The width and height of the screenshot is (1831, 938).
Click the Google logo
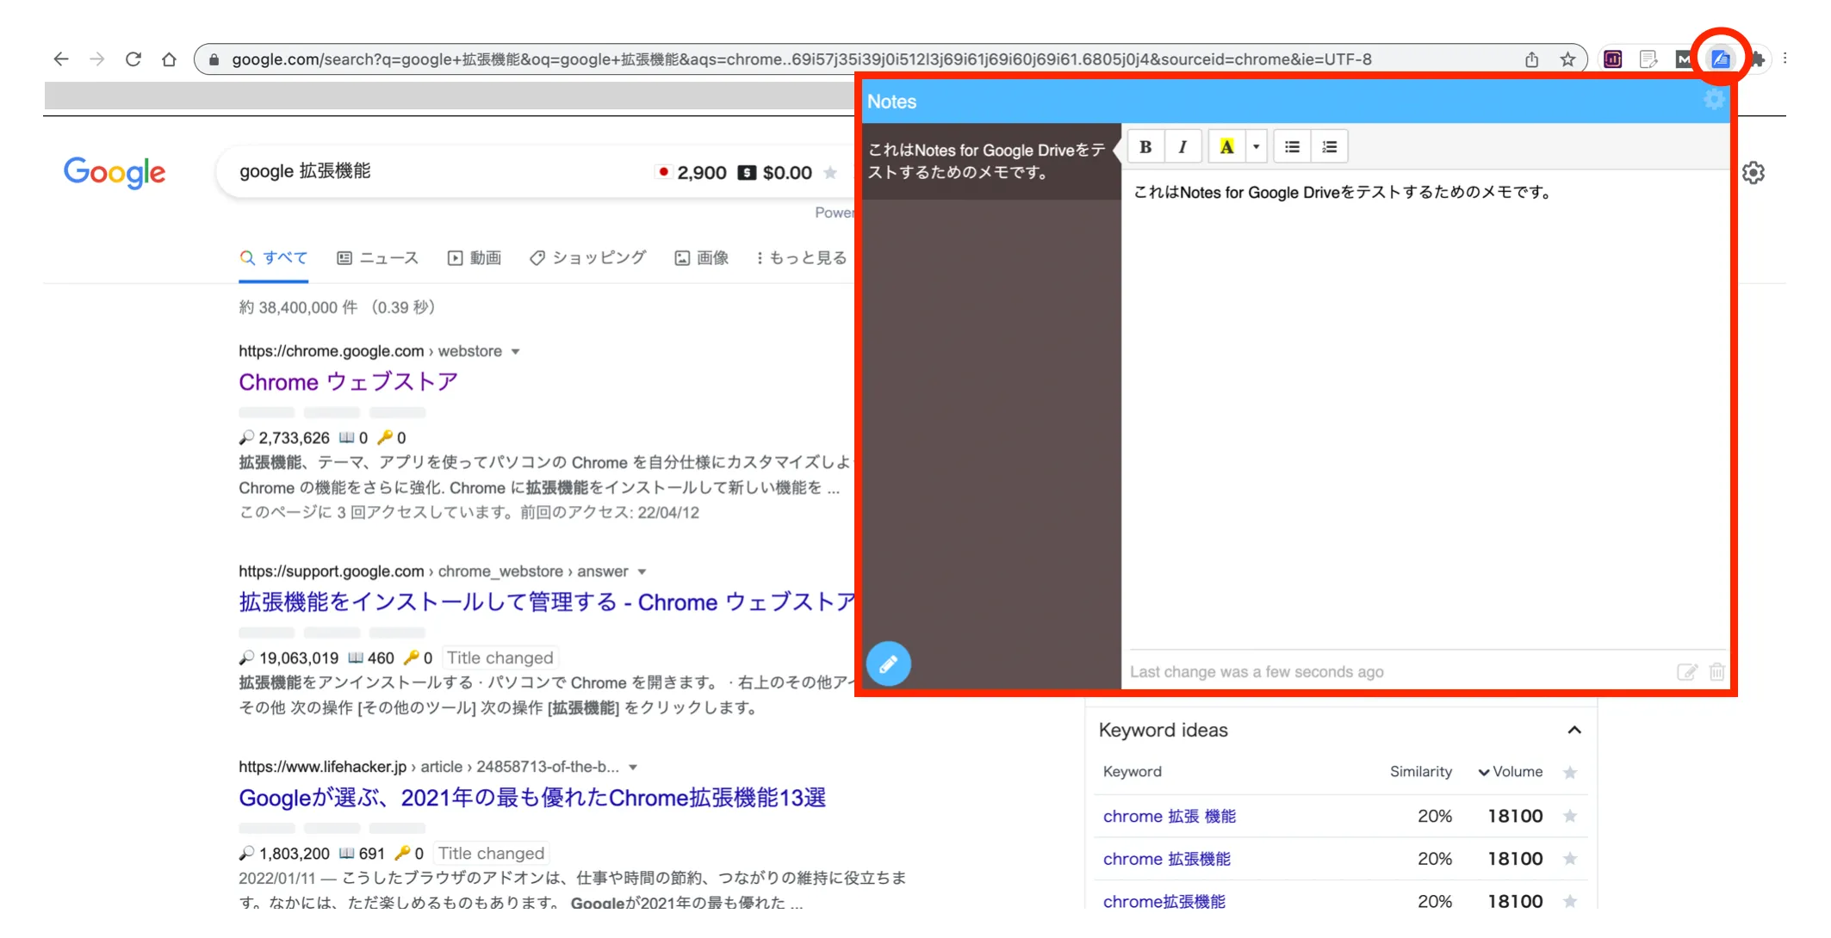pos(115,172)
